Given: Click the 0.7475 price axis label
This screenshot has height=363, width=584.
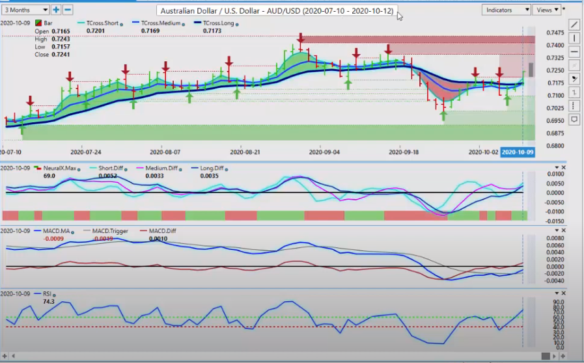Looking at the screenshot, I should pyautogui.click(x=555, y=33).
